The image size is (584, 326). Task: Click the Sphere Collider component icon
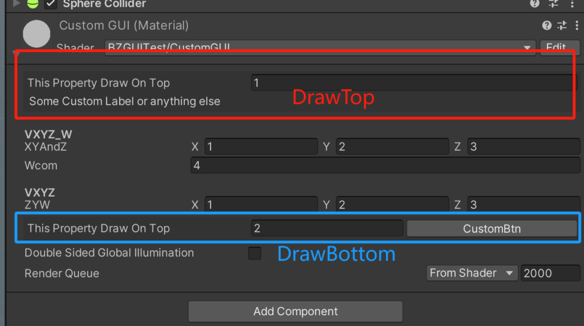pos(33,4)
